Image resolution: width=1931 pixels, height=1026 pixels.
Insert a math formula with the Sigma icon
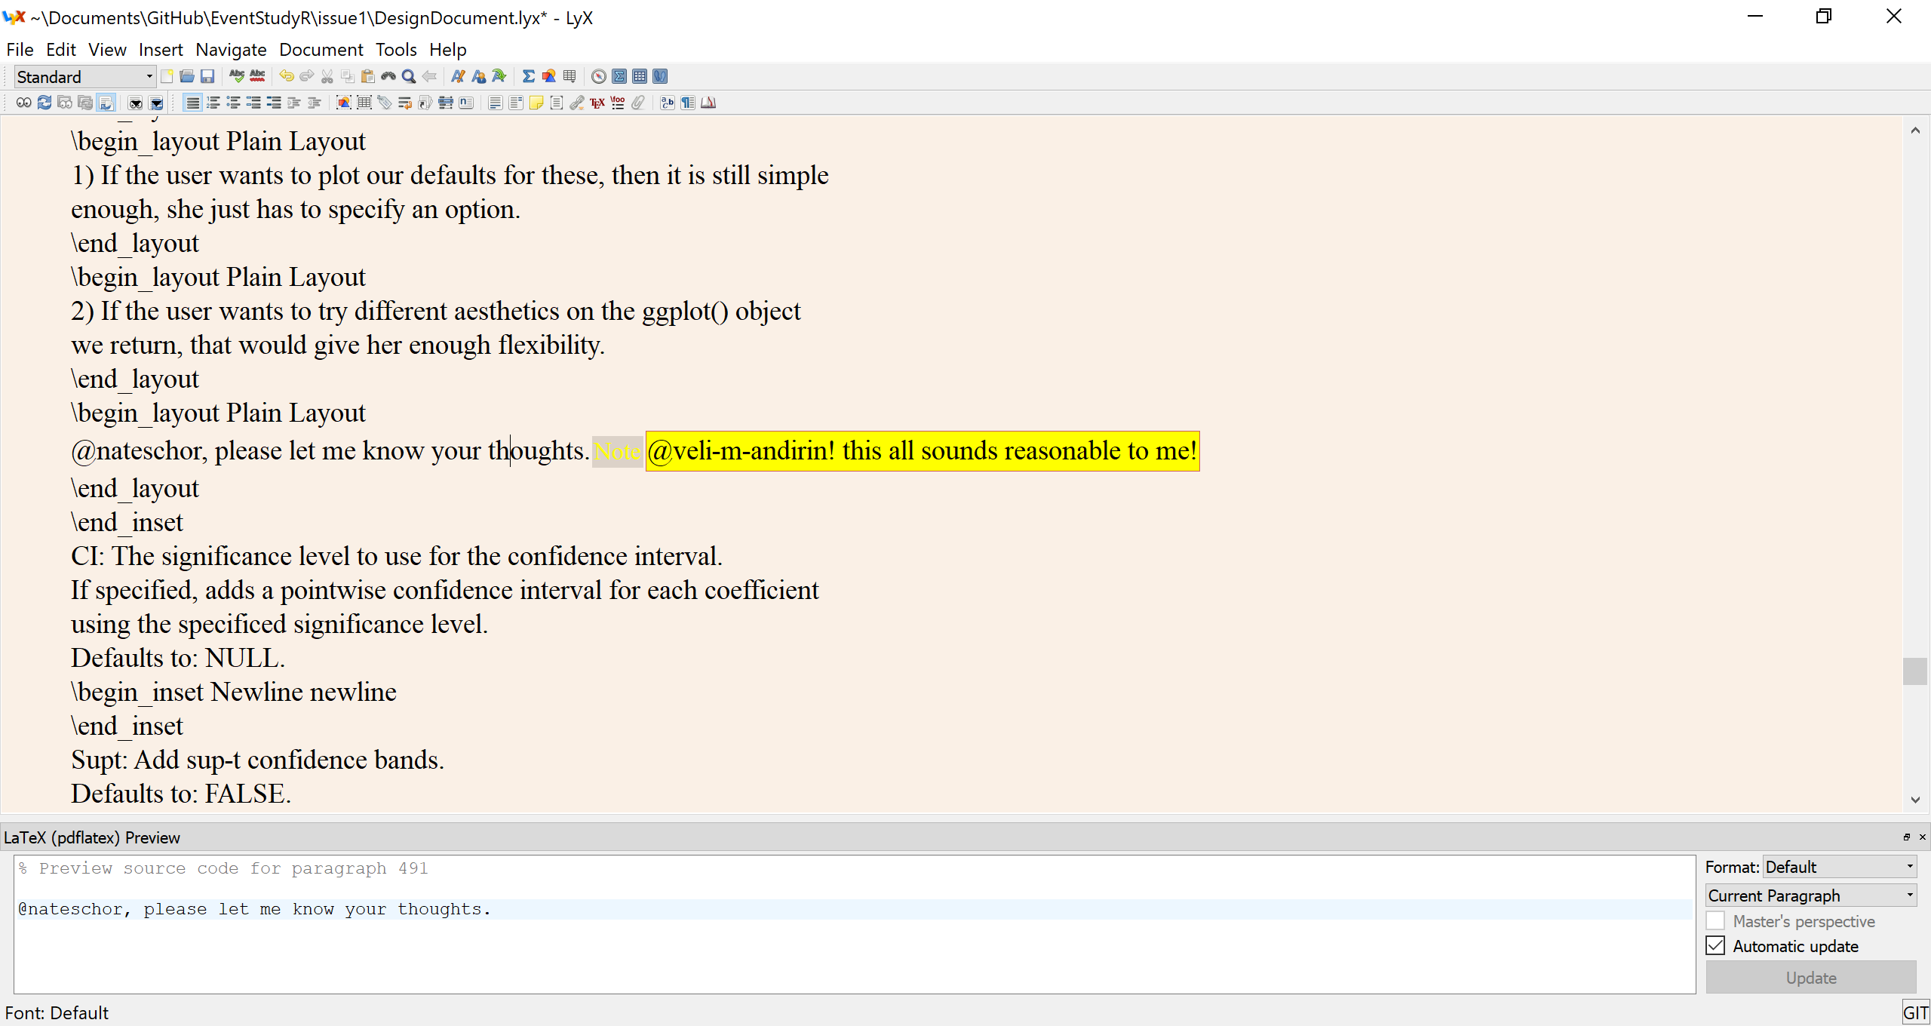[x=528, y=76]
